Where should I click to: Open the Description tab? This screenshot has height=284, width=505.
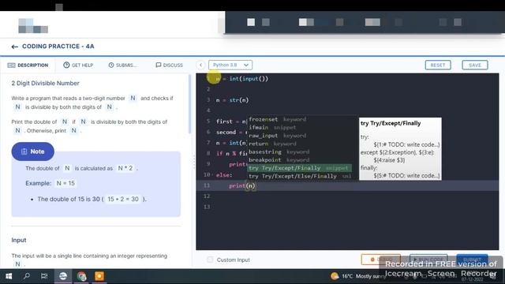28,65
